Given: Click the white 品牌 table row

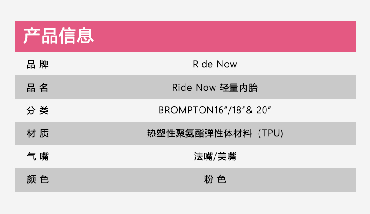Looking at the screenshot, I should coord(185,64).
